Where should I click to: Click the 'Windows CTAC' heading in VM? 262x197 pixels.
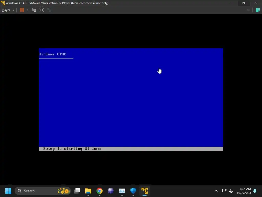52,54
